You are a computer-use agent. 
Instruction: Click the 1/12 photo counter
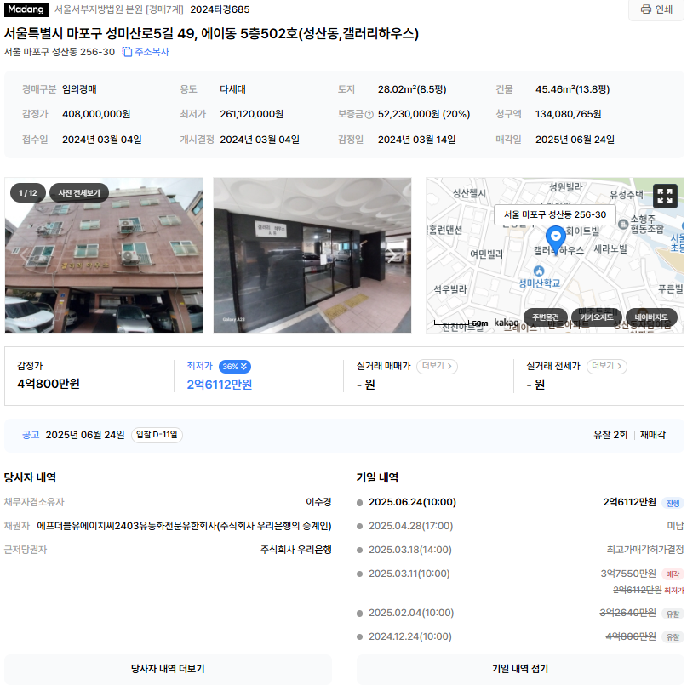click(27, 192)
